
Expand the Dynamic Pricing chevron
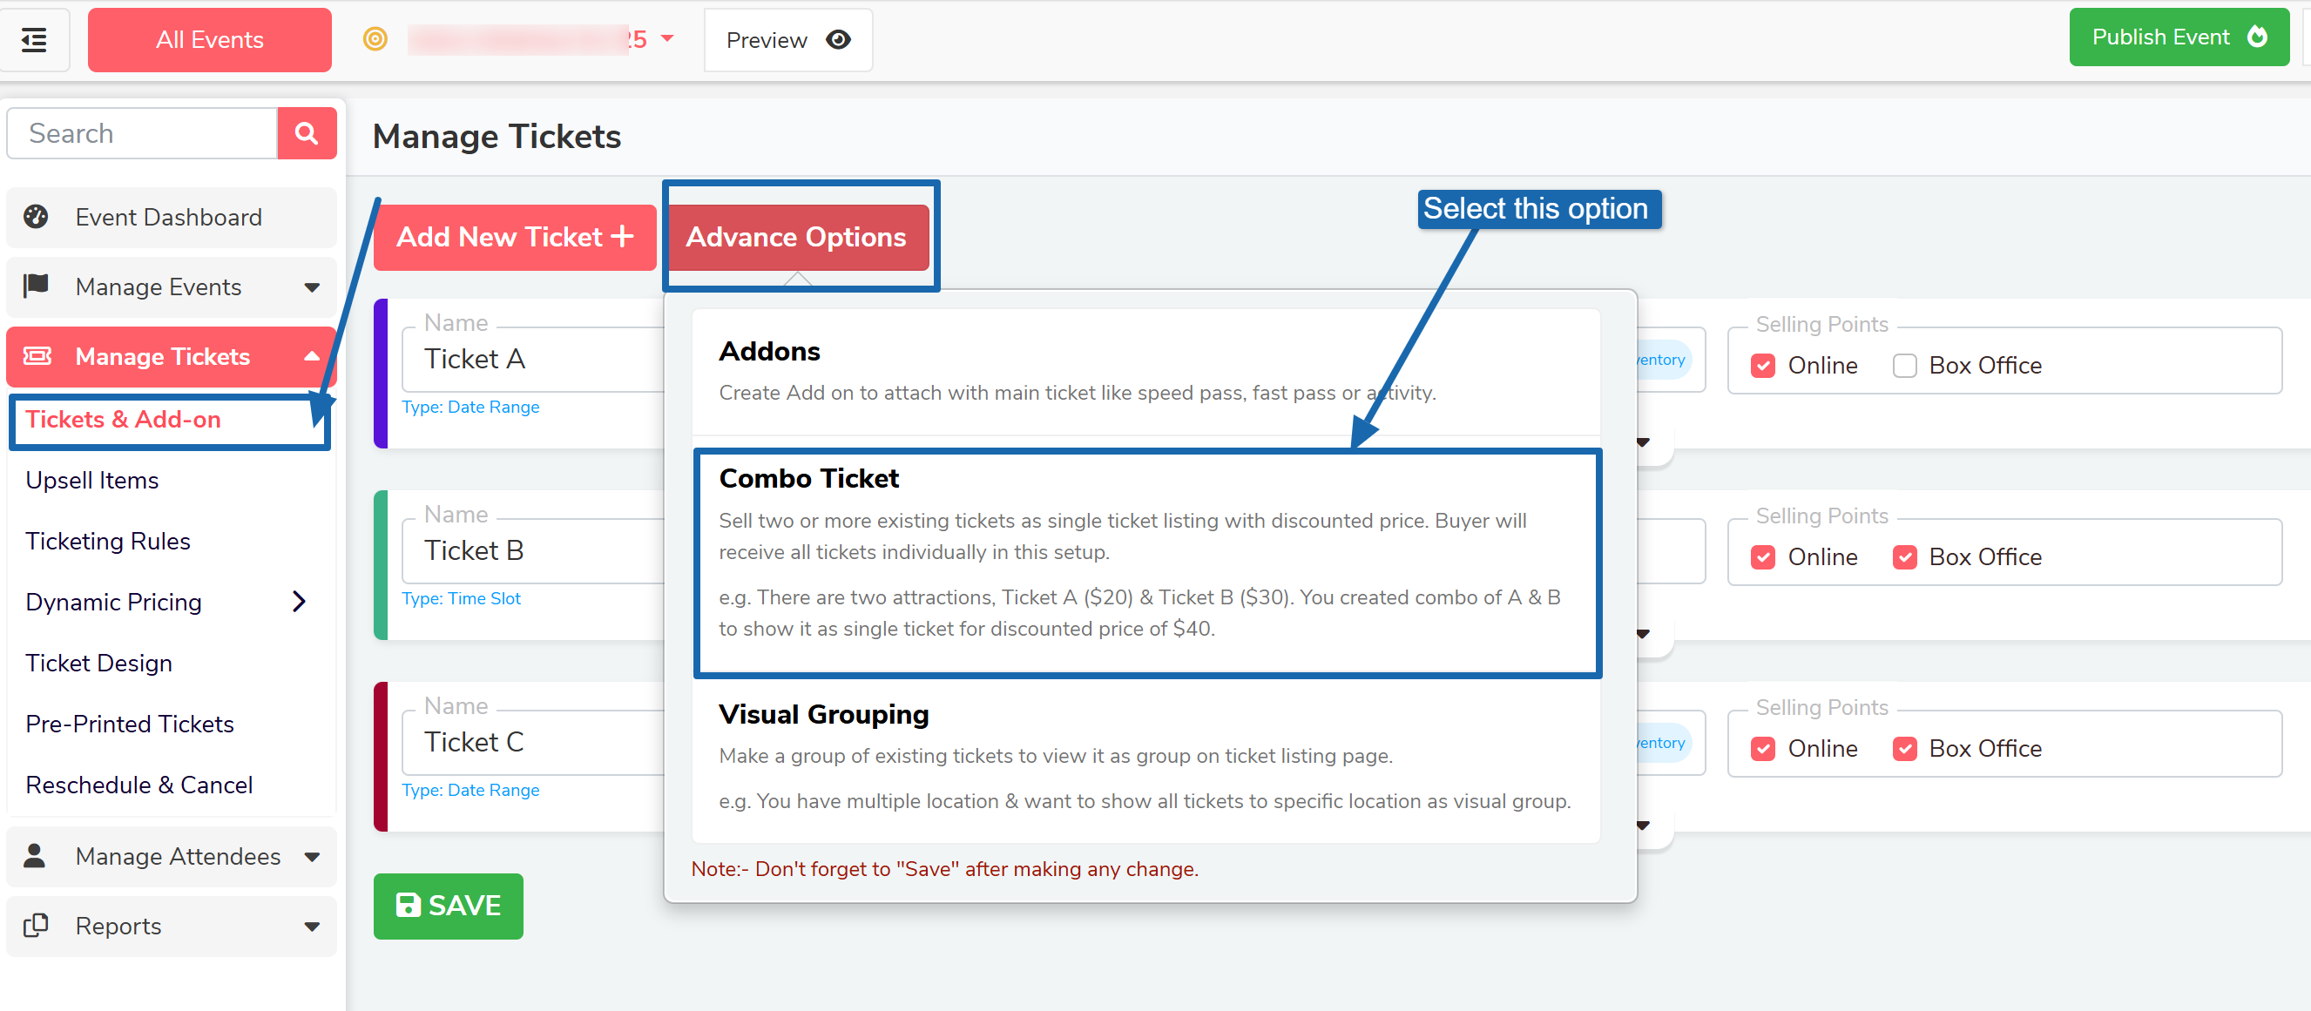pos(299,601)
